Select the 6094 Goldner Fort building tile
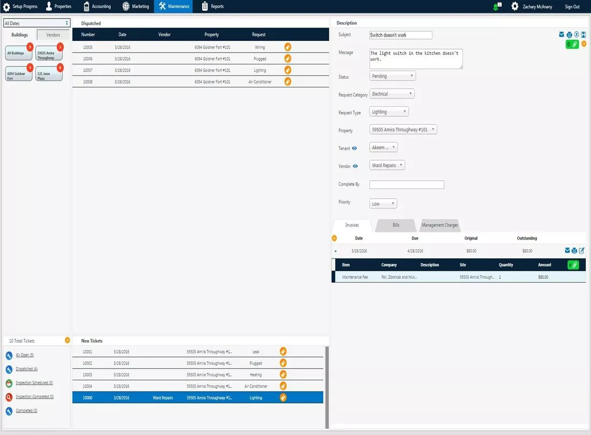Screen dimensions: 591x435 point(19,74)
